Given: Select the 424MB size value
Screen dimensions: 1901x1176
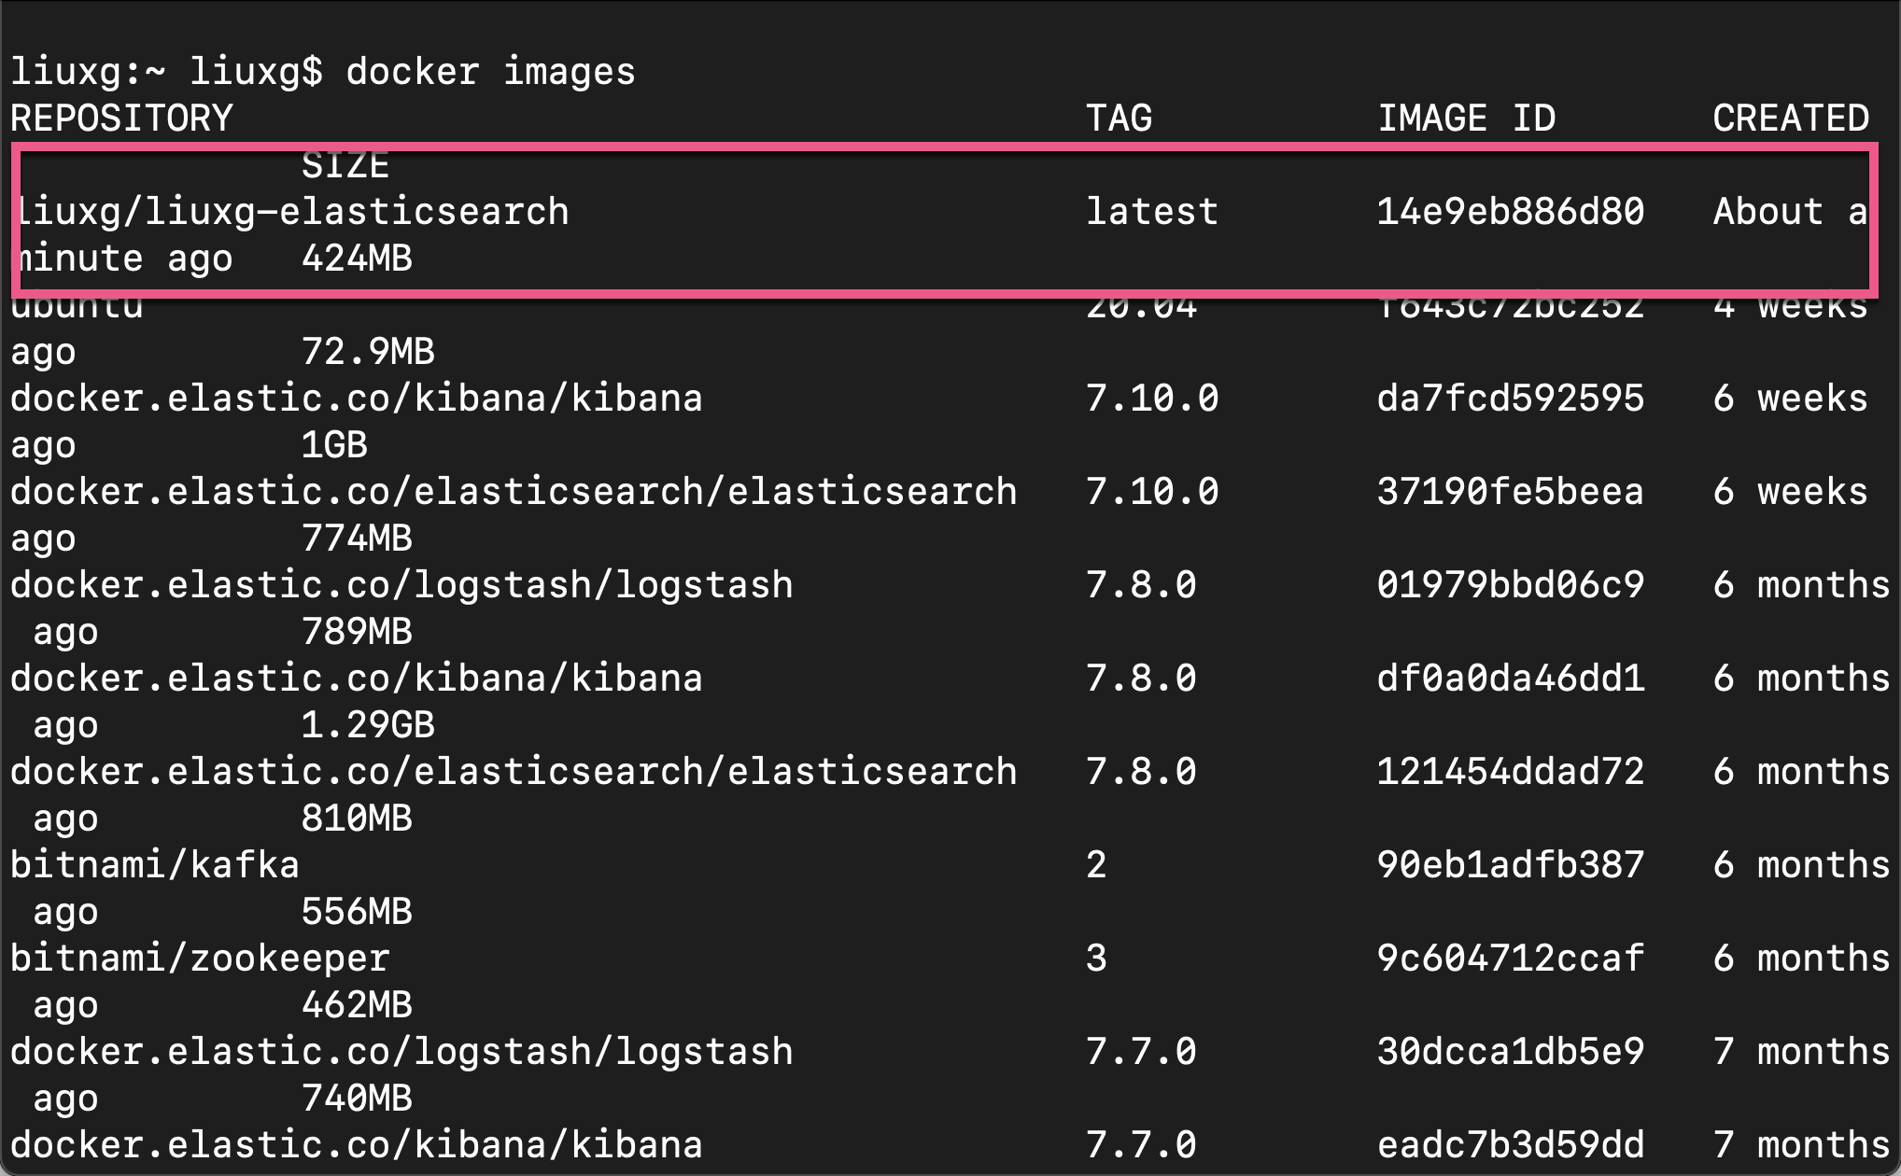Looking at the screenshot, I should (358, 258).
